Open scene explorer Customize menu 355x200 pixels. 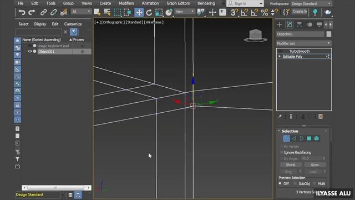coord(73,24)
